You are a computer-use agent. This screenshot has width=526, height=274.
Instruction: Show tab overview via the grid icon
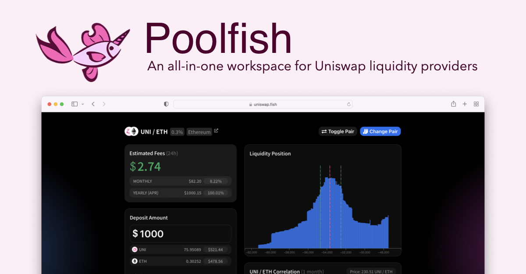tap(476, 104)
